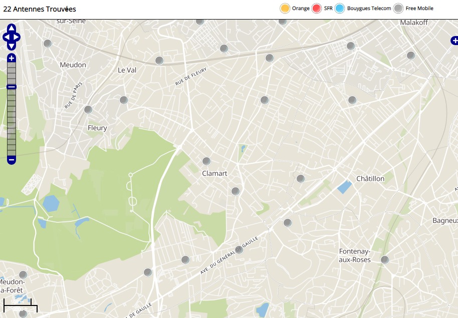Pan the map right with the arrow control
Viewport: 458px width, 318px height.
(x=17, y=37)
